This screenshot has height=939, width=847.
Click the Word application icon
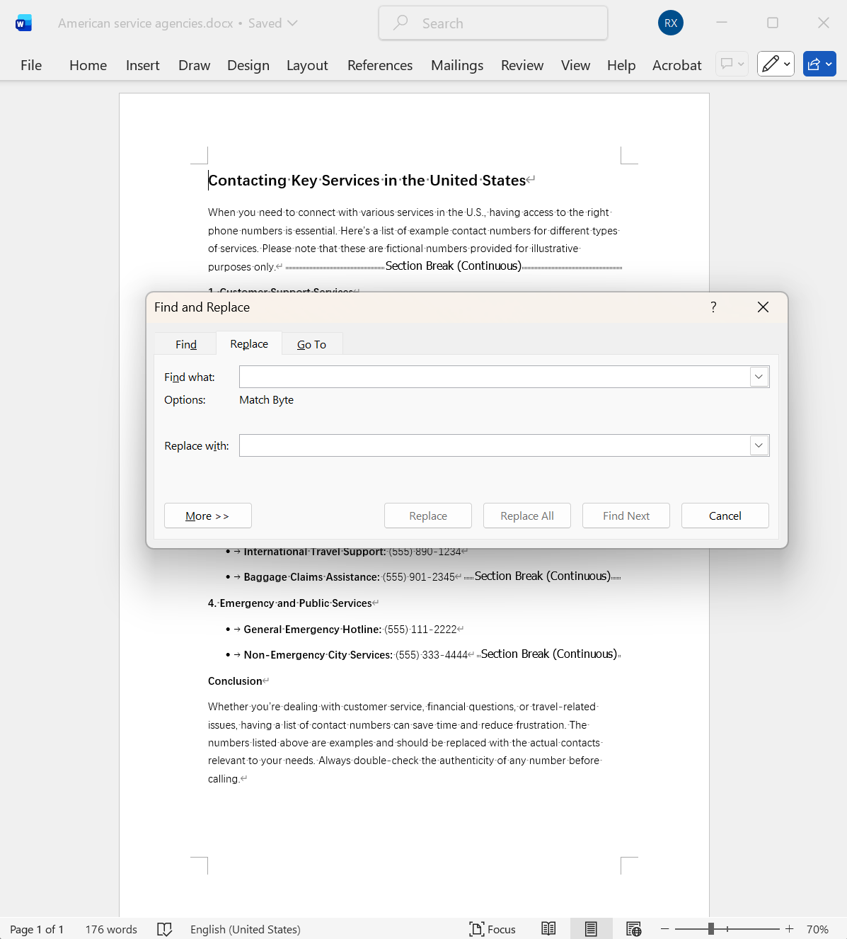[x=23, y=22]
